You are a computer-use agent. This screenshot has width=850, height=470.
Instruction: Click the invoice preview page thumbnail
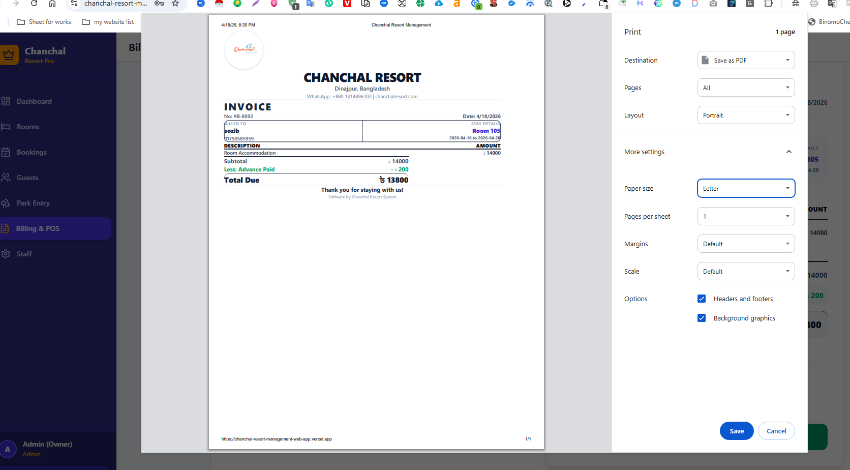376,232
